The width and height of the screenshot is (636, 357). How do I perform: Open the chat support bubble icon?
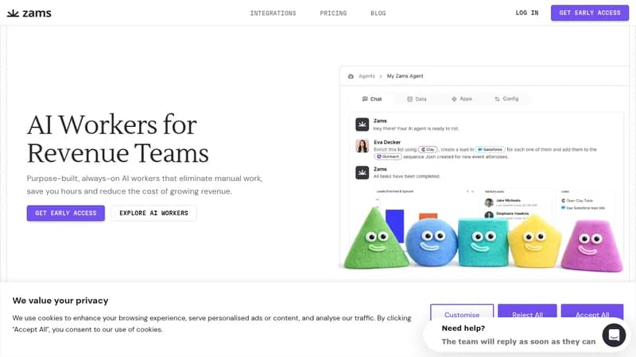pos(614,335)
